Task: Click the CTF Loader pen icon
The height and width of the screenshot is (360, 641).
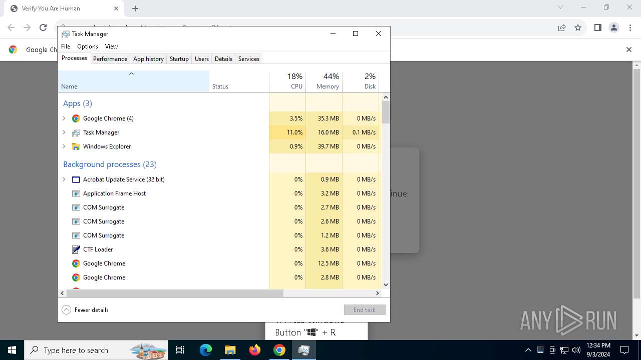Action: point(76,249)
